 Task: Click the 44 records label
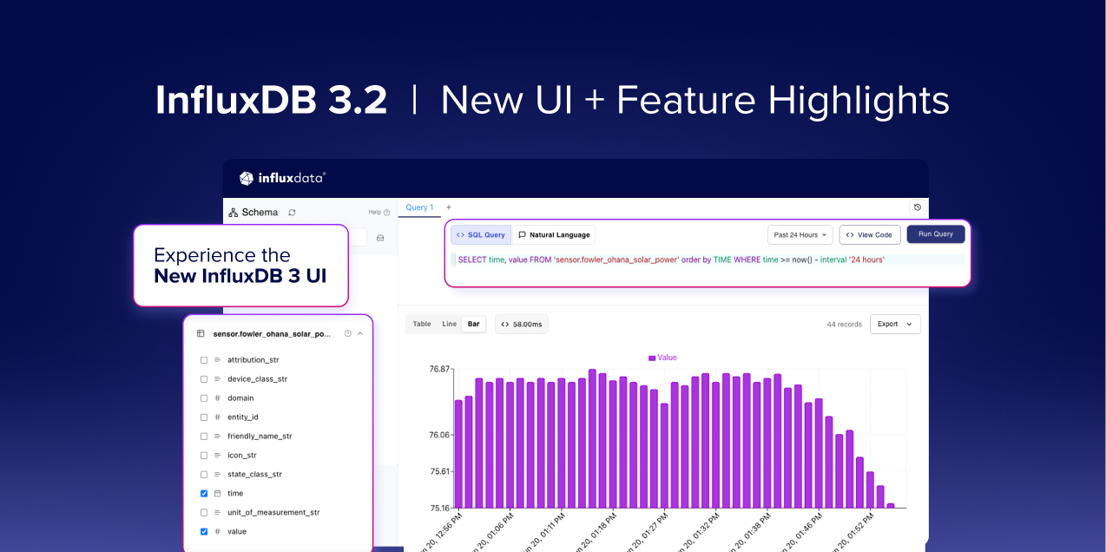(844, 324)
